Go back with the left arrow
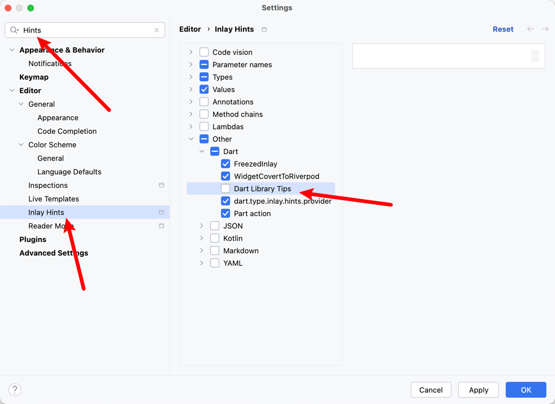Image resolution: width=555 pixels, height=404 pixels. point(530,29)
